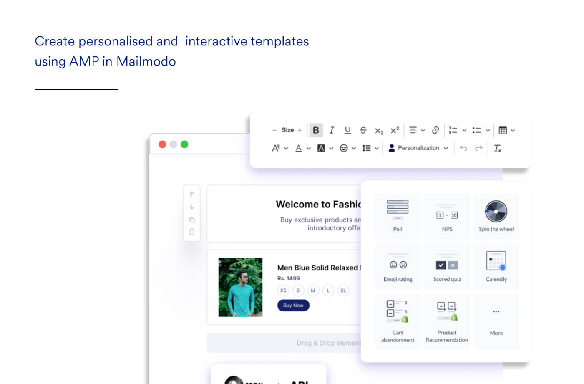Toggle italic text formatting
Viewport: 584px width, 384px height.
point(332,130)
